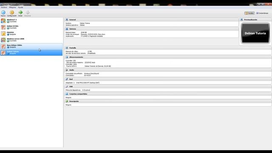Click the '12 MB' video memory value
This screenshot has height=153, width=272.
click(90, 51)
